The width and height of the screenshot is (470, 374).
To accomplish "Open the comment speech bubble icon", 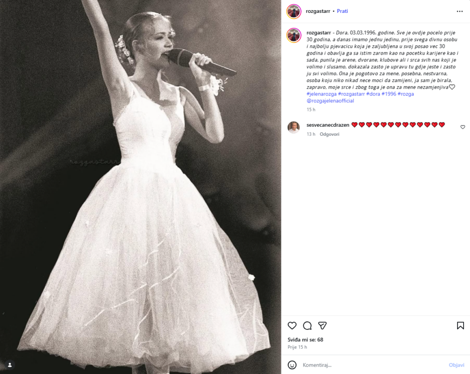I will tap(308, 325).
